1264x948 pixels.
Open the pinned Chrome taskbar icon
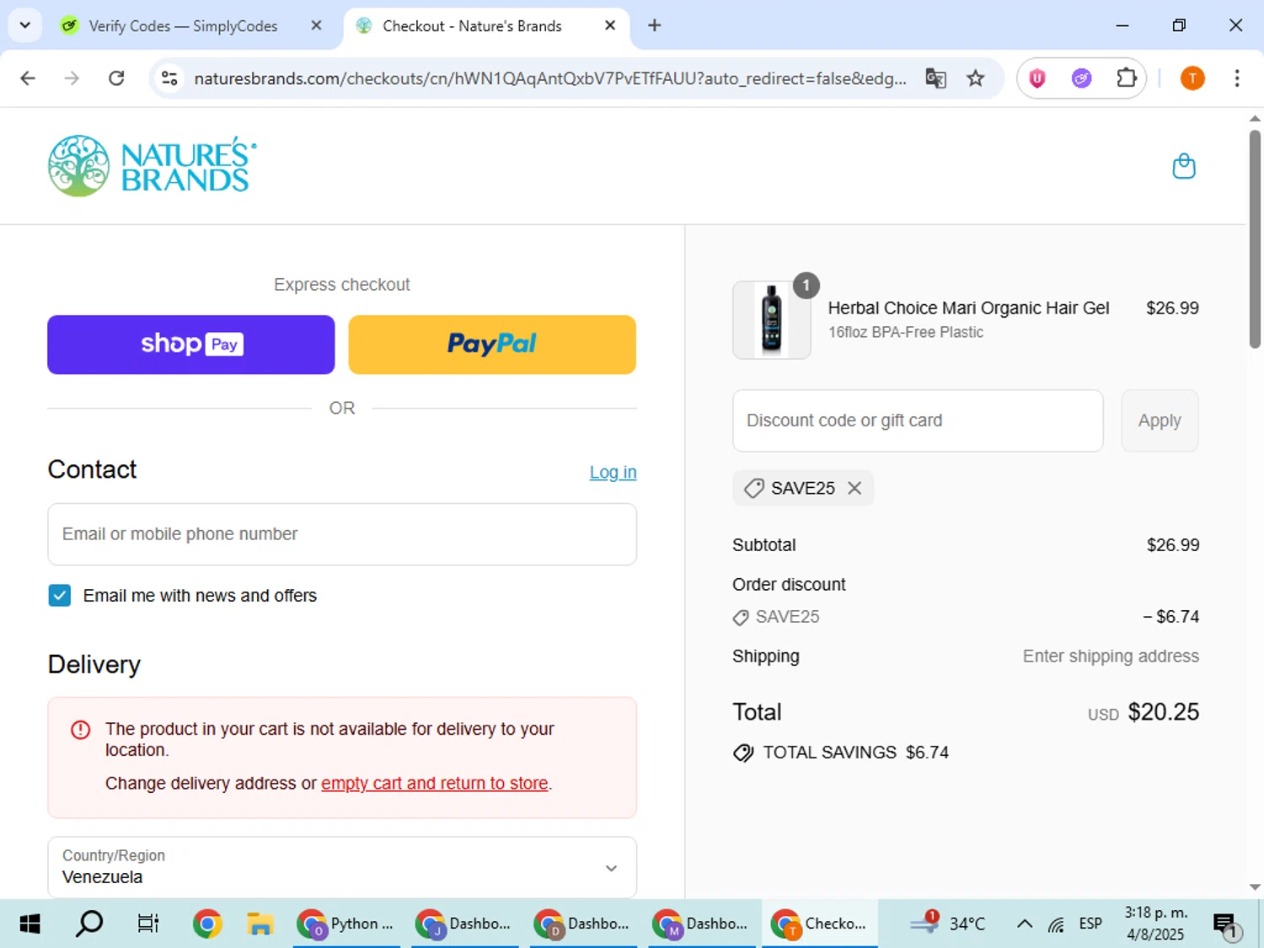207,924
